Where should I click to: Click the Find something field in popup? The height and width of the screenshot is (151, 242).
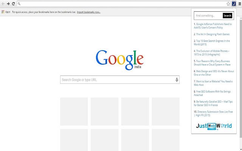(x=208, y=15)
